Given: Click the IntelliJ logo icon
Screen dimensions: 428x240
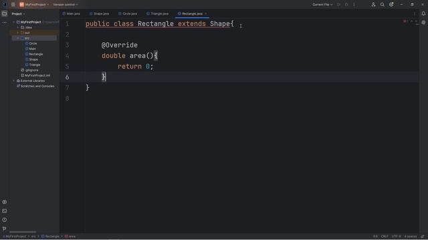Looking at the screenshot, I should point(4,5).
